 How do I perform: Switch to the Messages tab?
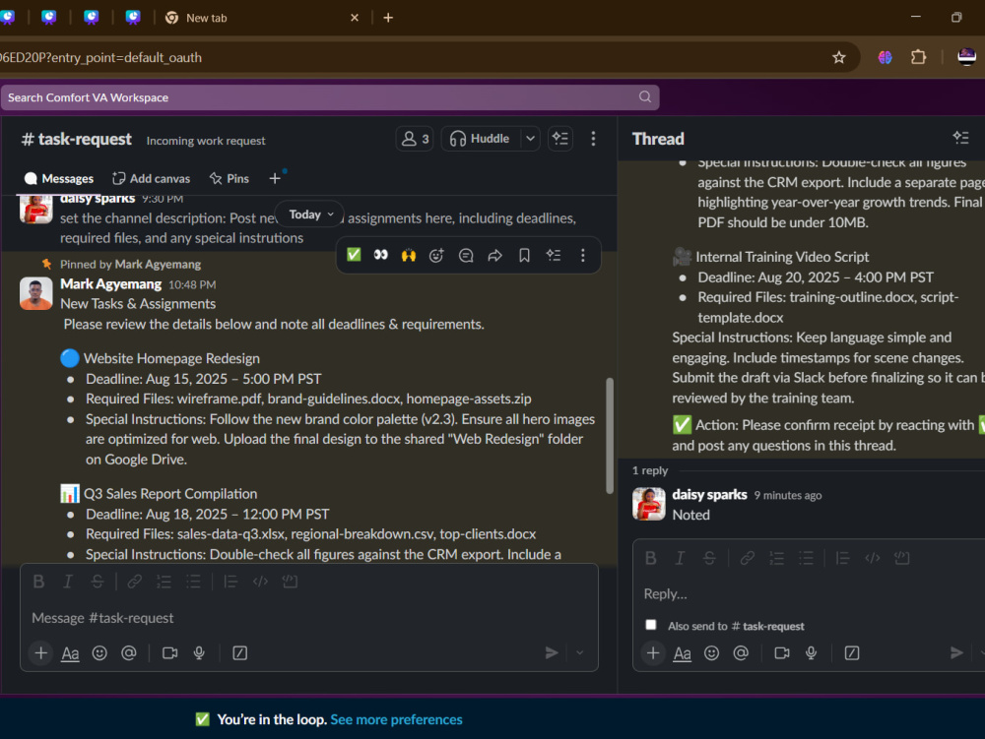58,179
